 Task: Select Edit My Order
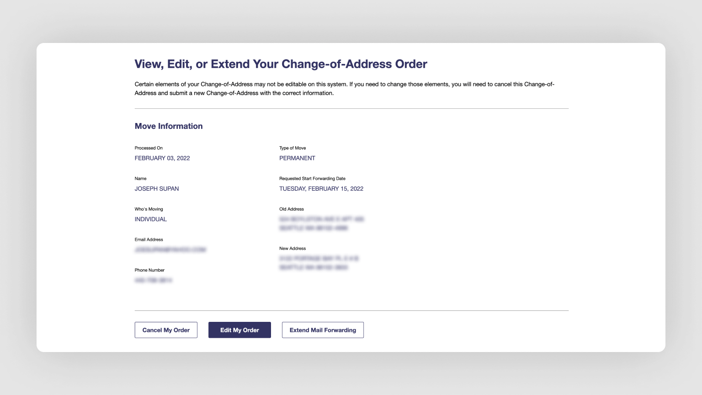click(239, 330)
